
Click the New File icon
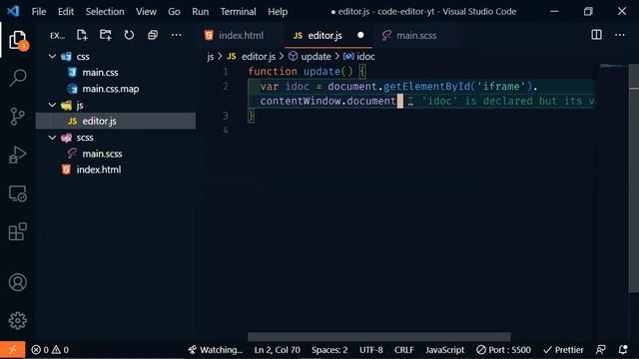pyautogui.click(x=82, y=35)
